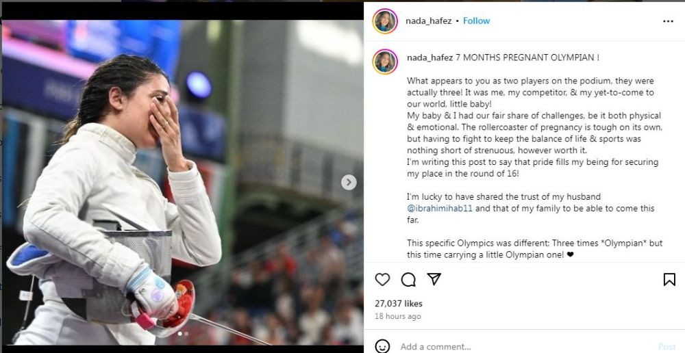Image resolution: width=685 pixels, height=353 pixels.
Task: Save post using bookmark icon
Action: (669, 279)
